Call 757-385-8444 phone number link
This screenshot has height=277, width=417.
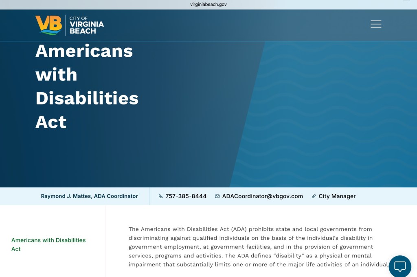(x=186, y=196)
